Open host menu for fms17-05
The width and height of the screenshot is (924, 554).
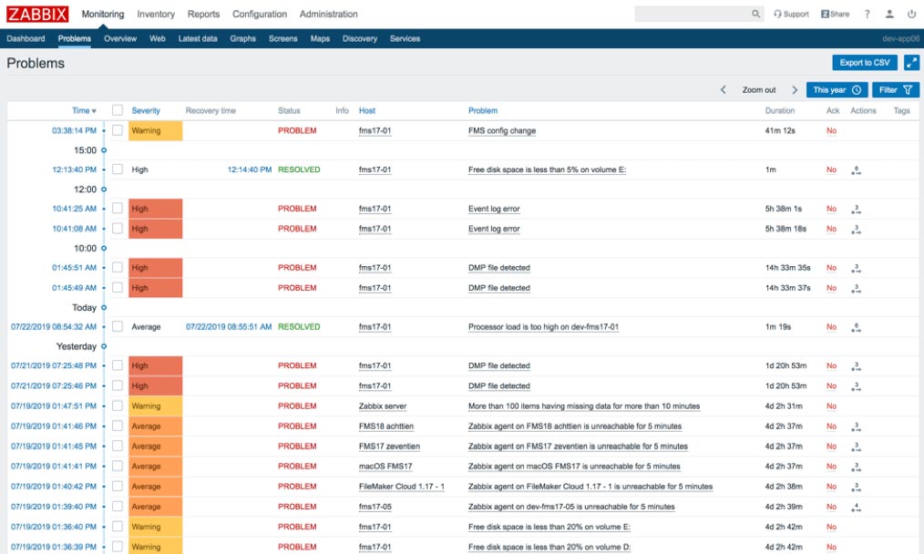click(x=375, y=507)
